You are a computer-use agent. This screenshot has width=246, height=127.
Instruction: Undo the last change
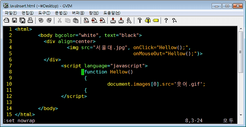tap(41, 20)
